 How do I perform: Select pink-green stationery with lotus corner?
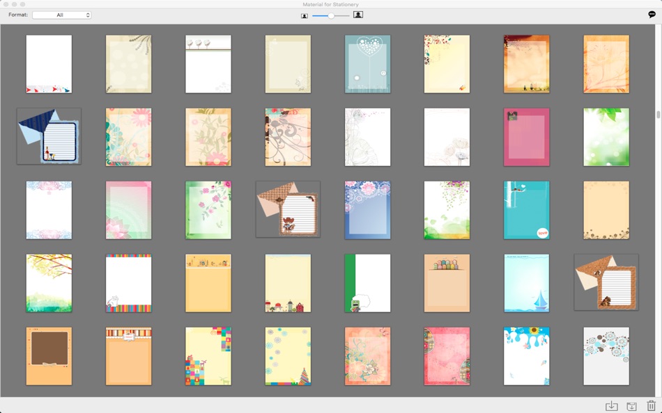coord(128,210)
